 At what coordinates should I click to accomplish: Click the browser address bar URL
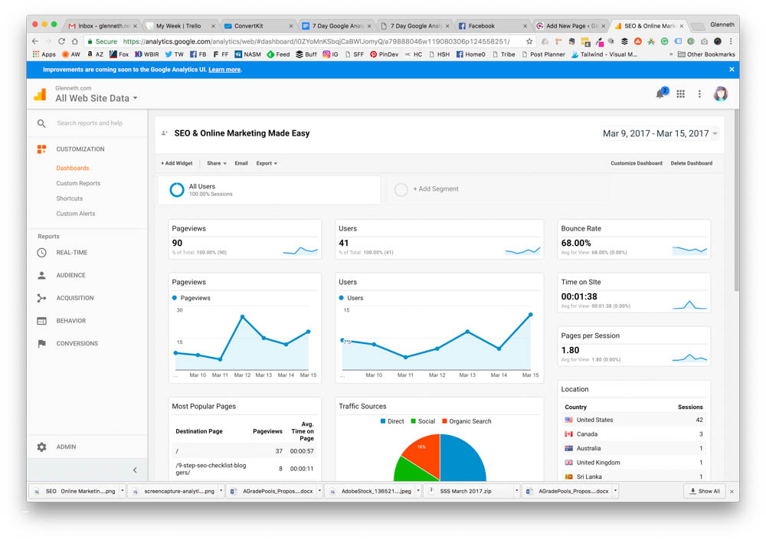tap(316, 41)
